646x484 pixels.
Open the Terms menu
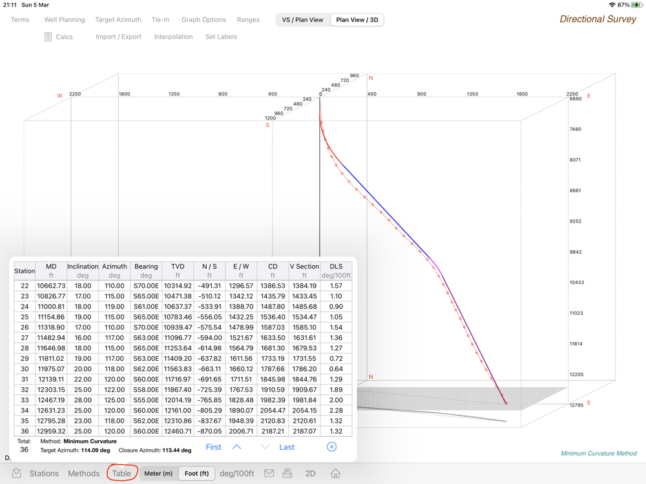tap(20, 20)
